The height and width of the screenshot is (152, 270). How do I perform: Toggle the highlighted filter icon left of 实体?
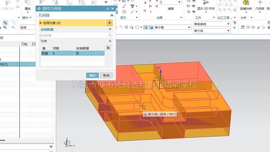click(x=5, y=23)
